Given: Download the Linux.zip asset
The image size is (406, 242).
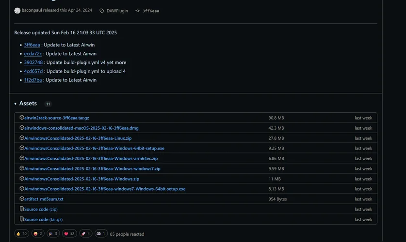Looking at the screenshot, I should click(x=78, y=138).
